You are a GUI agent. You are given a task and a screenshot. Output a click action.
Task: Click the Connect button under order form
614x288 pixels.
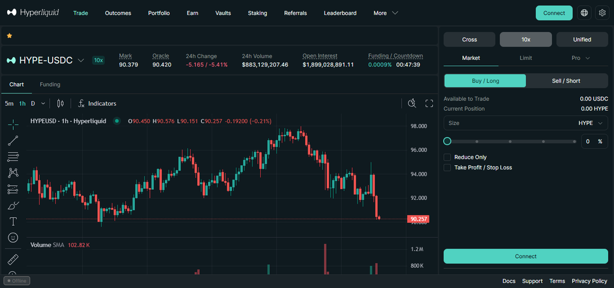(526, 256)
